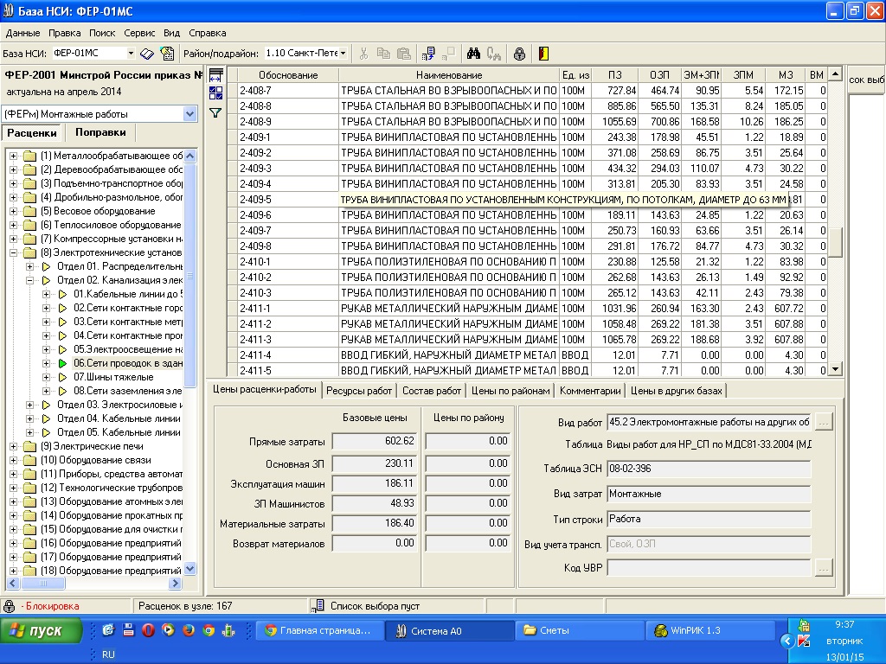The width and height of the screenshot is (886, 664).
Task: Click the binoculars search icon in toolbar
Action: (473, 54)
